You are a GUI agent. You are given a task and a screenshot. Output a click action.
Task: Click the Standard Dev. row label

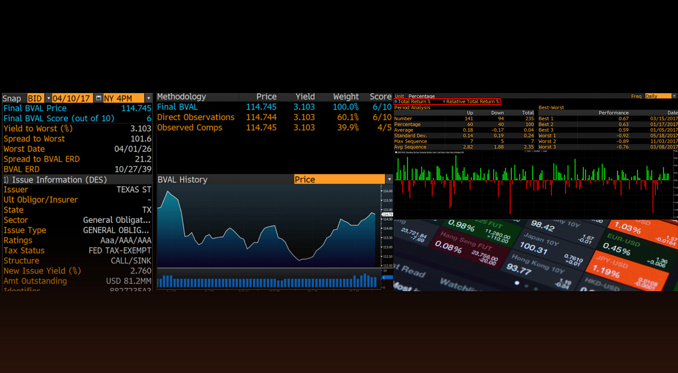tap(410, 135)
